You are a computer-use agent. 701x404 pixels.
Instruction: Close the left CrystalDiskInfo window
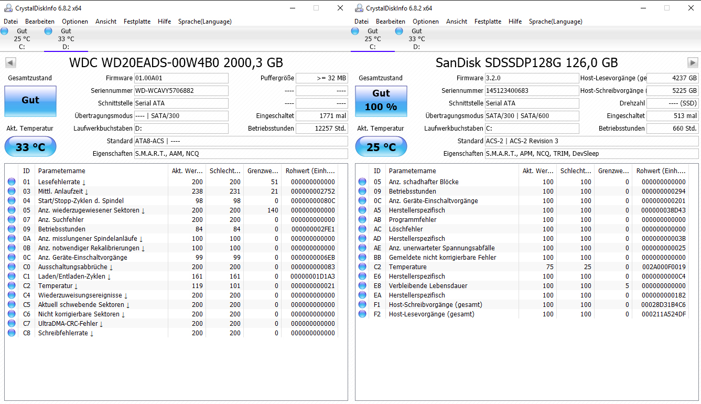point(340,8)
